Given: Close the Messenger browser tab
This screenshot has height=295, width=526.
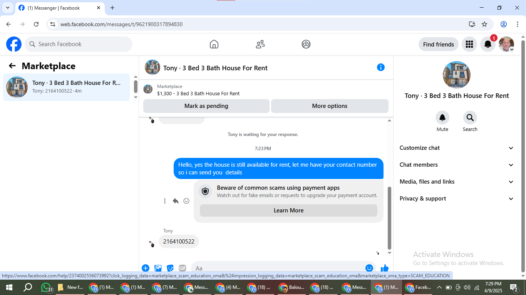Looking at the screenshot, I should tap(99, 8).
